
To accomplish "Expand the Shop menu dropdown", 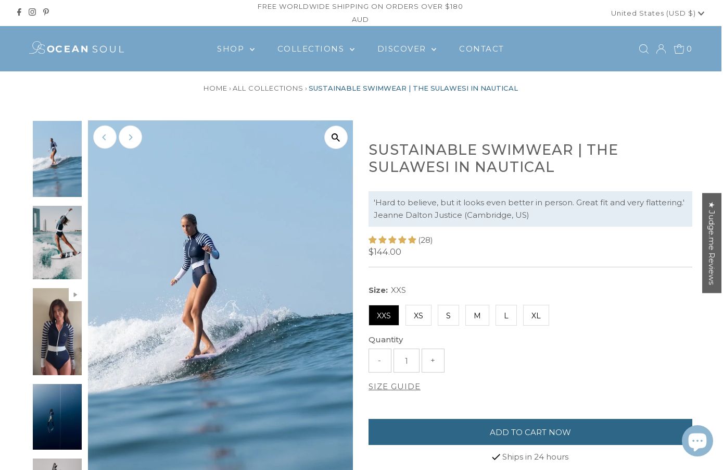I will pos(236,49).
